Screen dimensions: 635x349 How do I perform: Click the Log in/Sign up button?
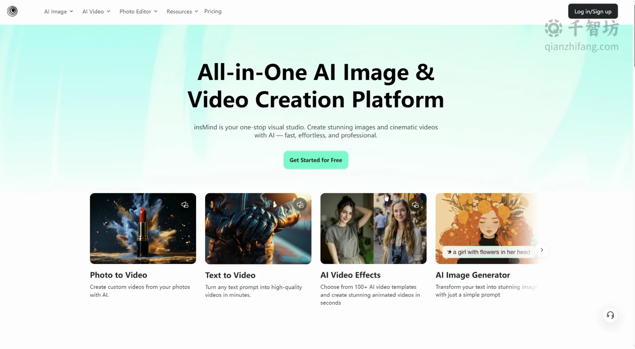point(593,11)
